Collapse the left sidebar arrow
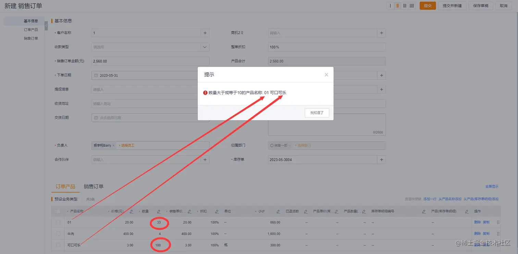This screenshot has height=254, width=518. pos(46,26)
